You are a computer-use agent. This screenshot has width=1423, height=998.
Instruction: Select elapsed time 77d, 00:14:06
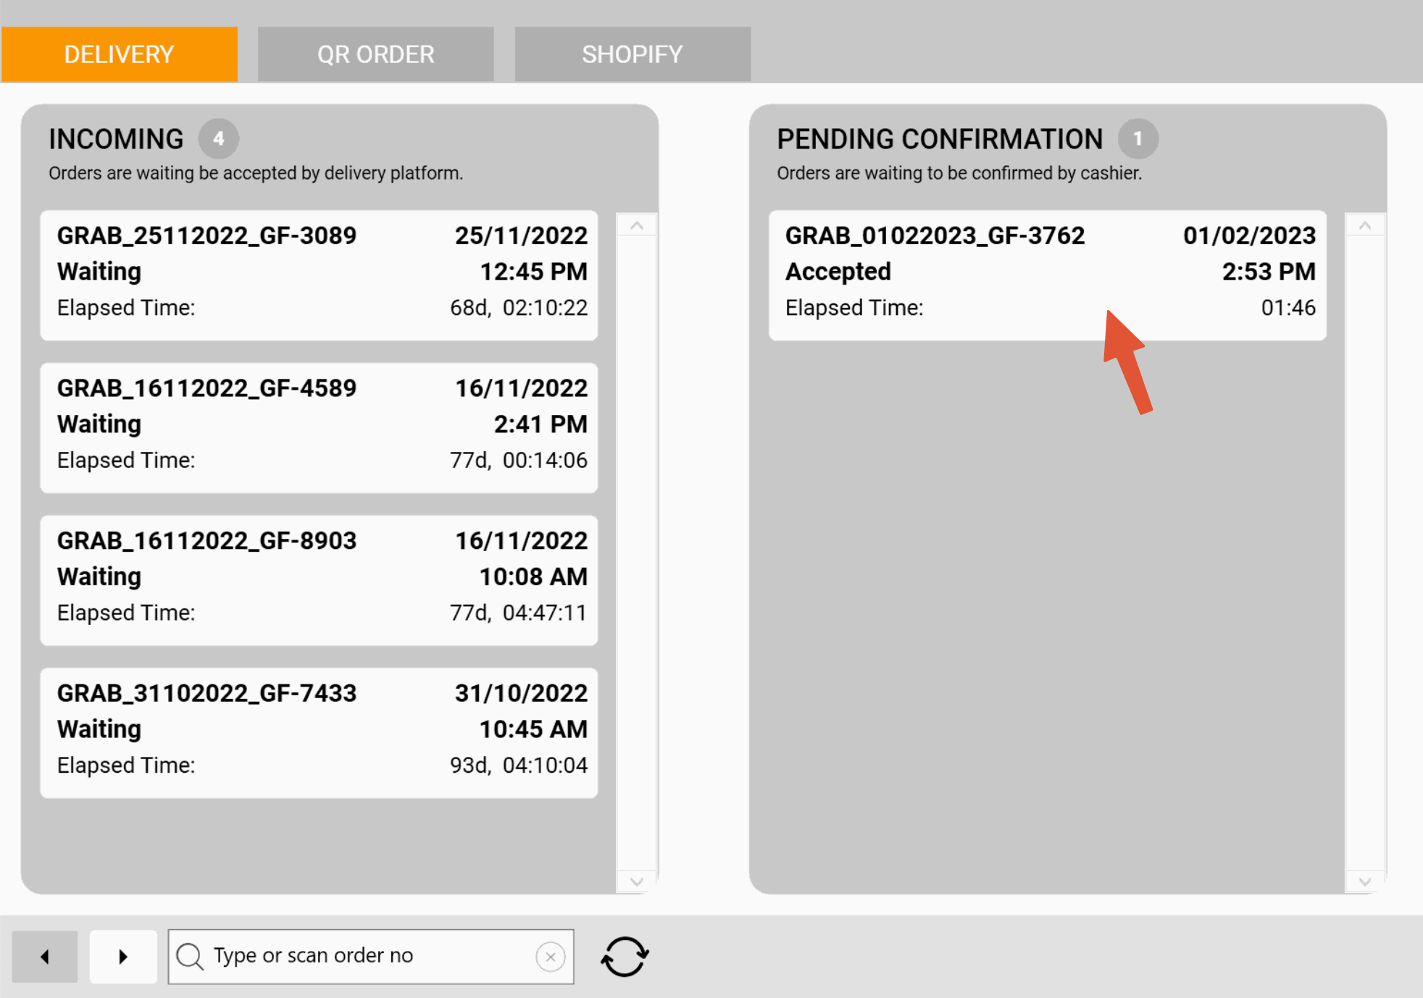click(519, 460)
